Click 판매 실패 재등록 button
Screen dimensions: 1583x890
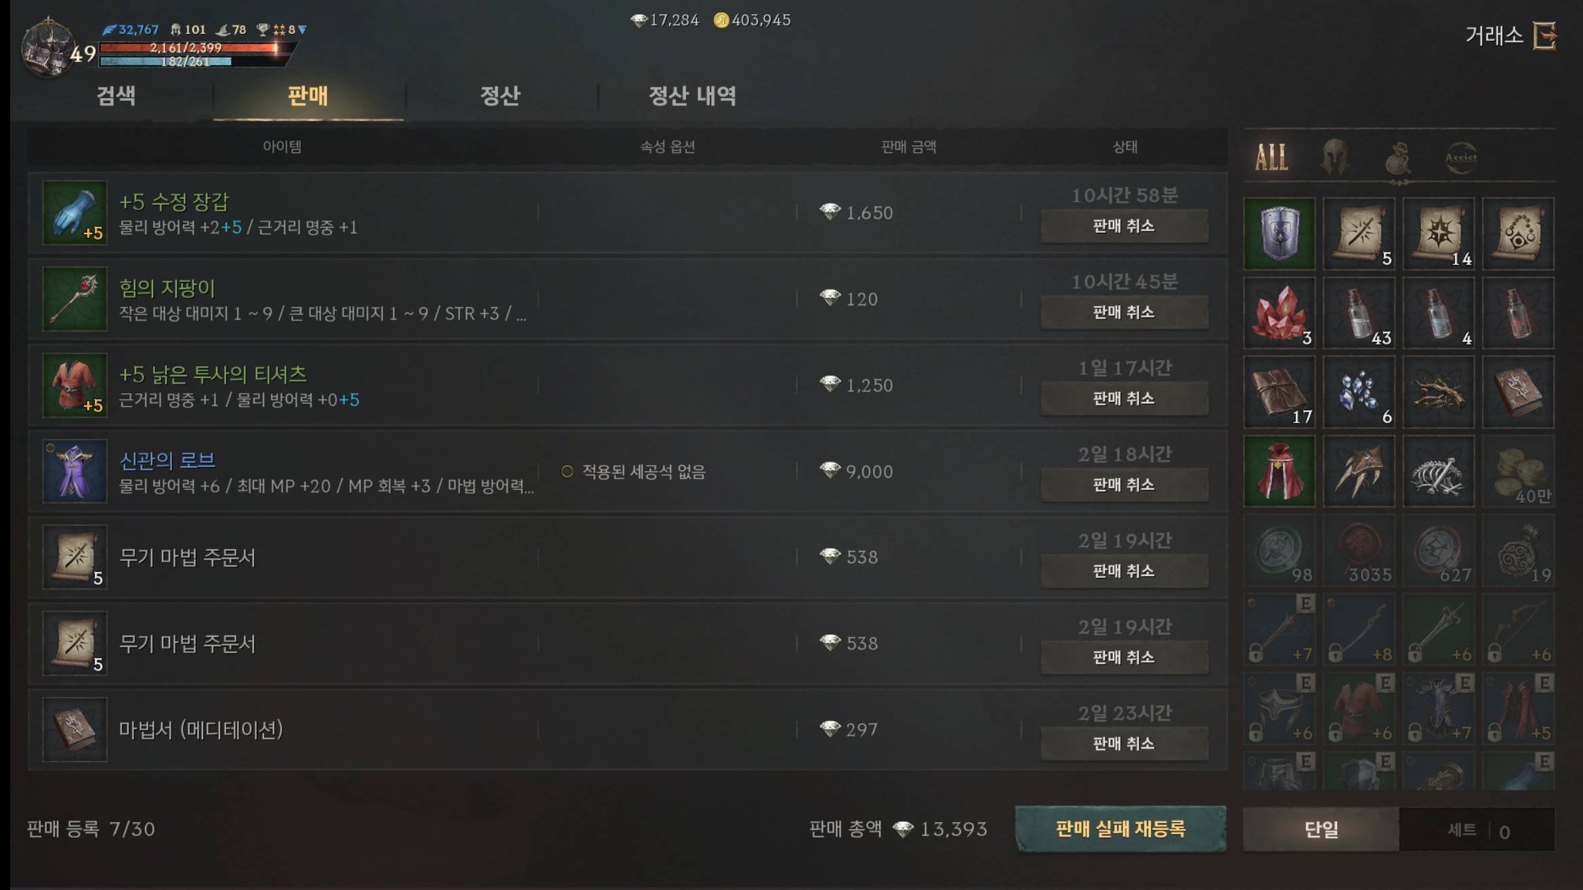1120,828
